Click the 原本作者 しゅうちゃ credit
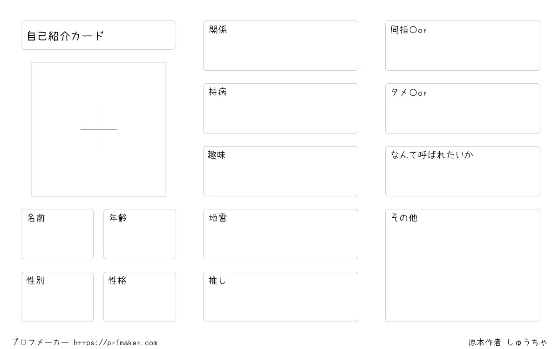559x349 pixels. 508,342
